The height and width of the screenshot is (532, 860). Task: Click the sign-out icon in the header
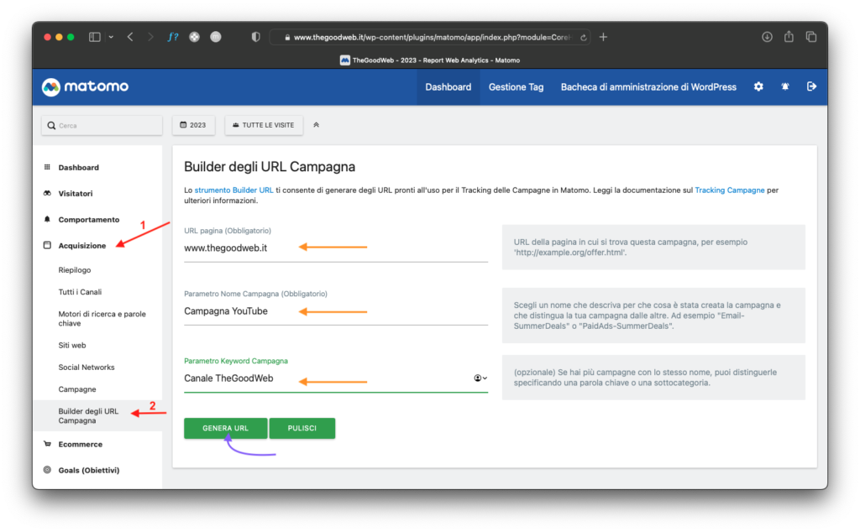tap(810, 86)
